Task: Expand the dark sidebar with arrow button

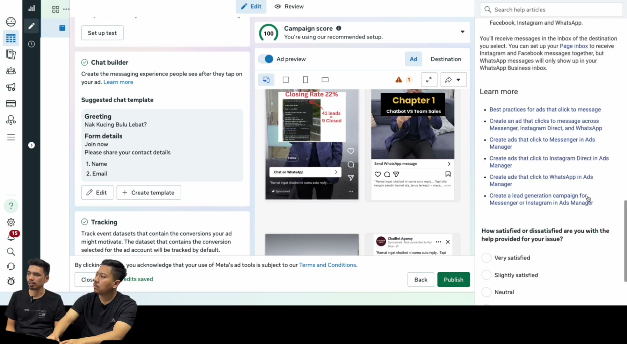Action: (x=31, y=145)
